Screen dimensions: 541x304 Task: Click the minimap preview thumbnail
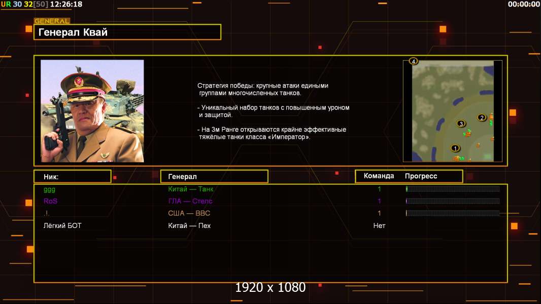[x=453, y=111]
